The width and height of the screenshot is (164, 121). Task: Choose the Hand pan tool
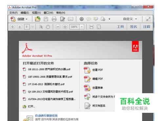click(48, 27)
